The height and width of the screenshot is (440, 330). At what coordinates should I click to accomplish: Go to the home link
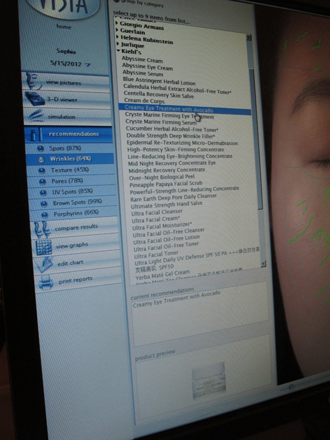pos(64,26)
